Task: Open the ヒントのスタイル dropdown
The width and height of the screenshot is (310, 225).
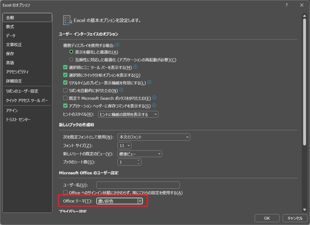Action: tap(128, 114)
